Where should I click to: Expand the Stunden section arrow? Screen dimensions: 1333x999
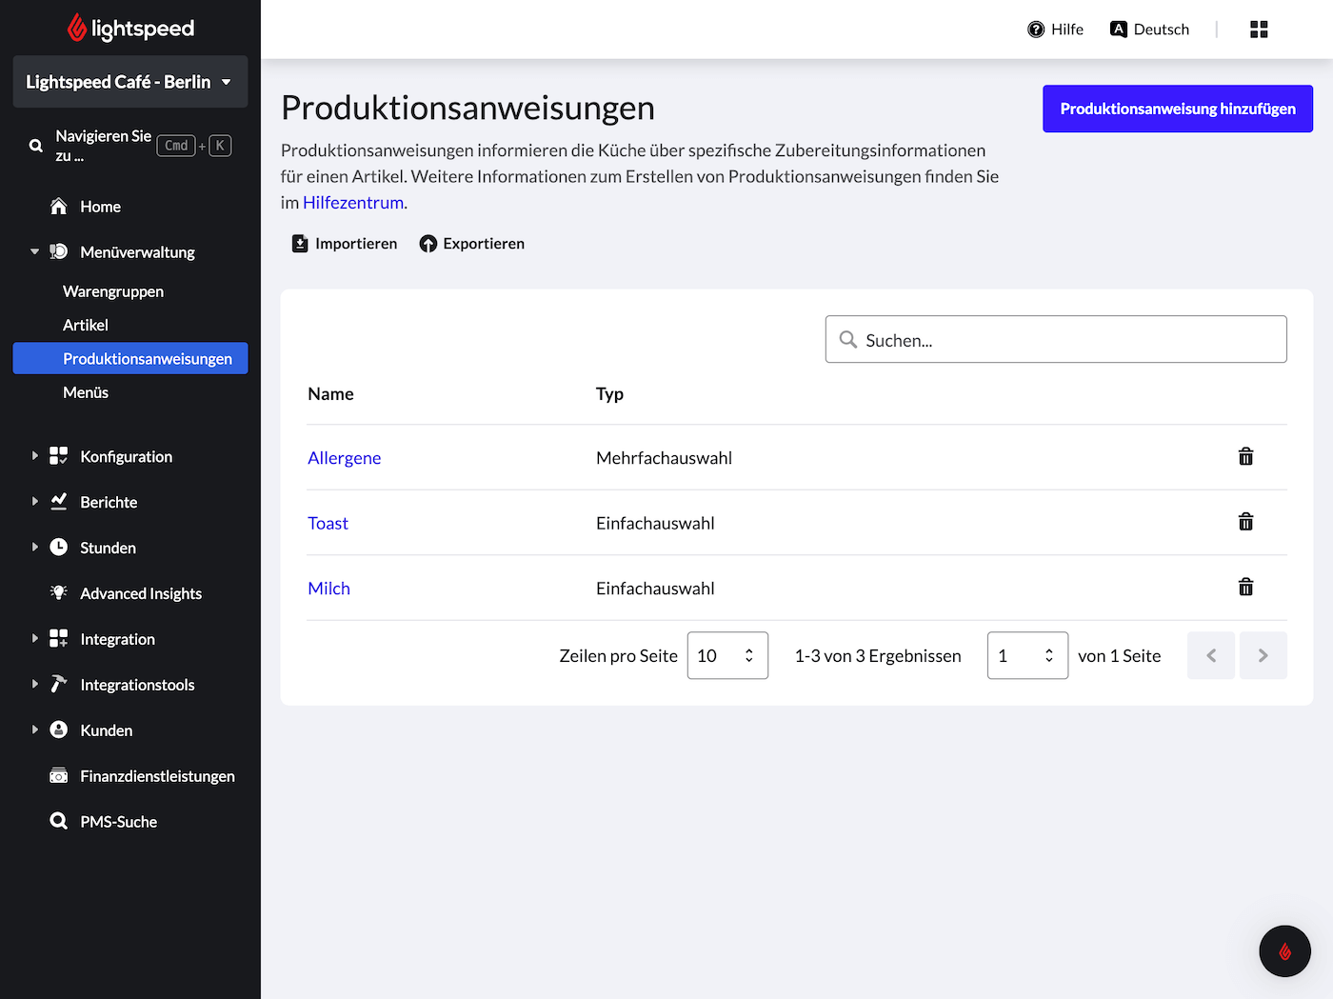[x=35, y=548]
